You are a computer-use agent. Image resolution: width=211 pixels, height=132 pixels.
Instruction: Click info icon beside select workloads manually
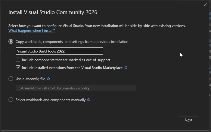coord(89,100)
